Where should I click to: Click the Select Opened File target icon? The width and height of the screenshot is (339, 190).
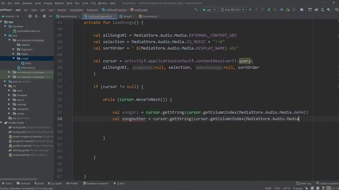[x=30, y=16]
